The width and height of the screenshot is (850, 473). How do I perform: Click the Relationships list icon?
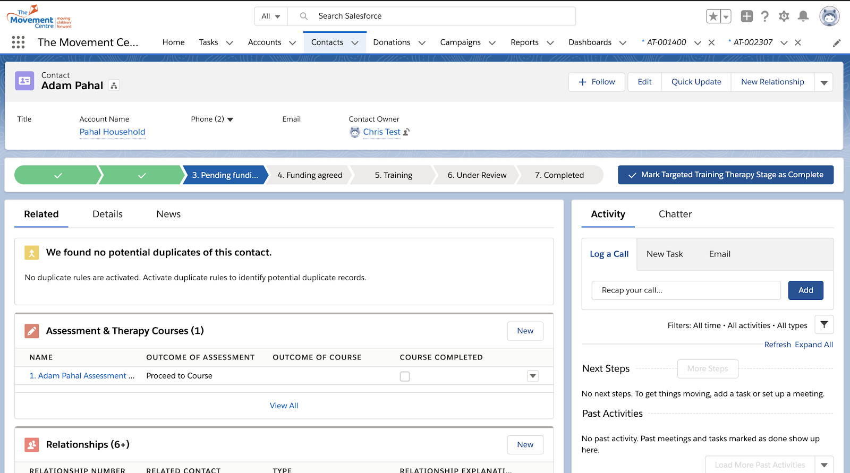(x=32, y=445)
